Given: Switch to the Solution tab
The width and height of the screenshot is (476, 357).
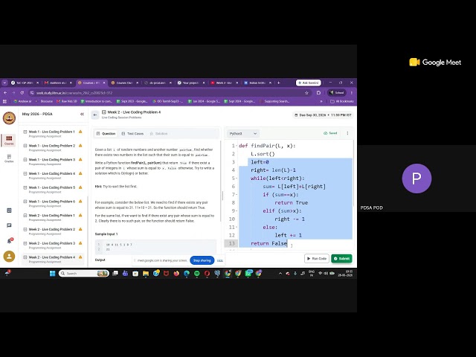Looking at the screenshot, I should tap(158, 134).
